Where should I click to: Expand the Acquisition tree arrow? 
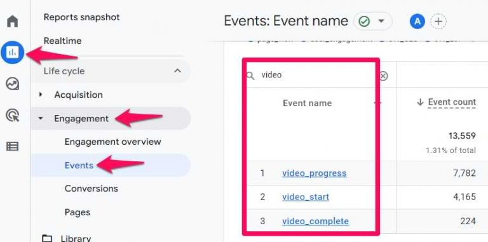tap(41, 95)
